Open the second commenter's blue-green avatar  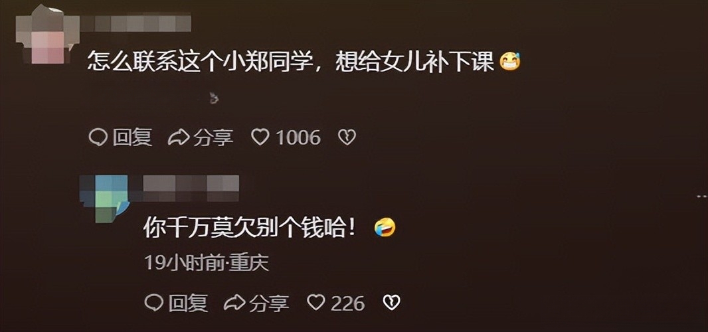(x=104, y=199)
